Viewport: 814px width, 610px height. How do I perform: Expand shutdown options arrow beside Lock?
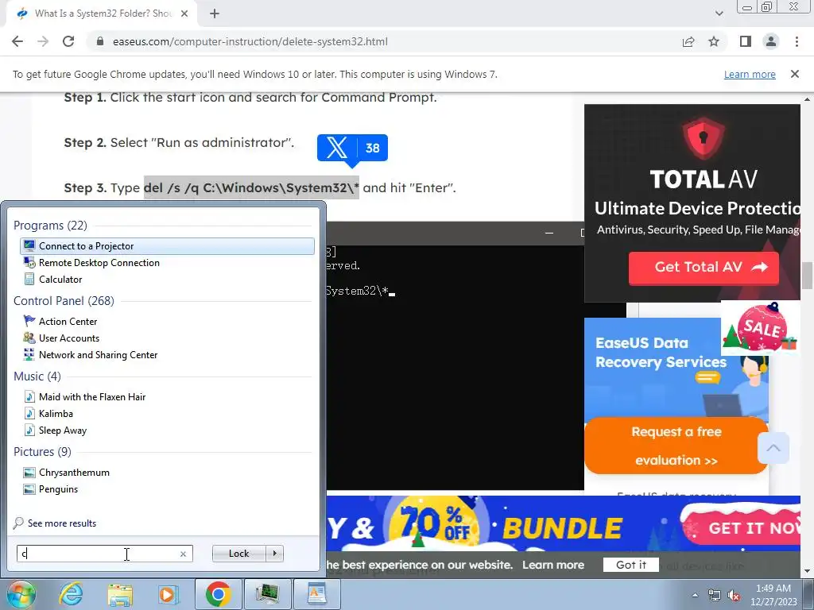coord(274,554)
